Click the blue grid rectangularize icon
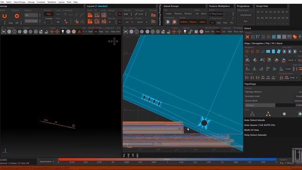This screenshot has width=302, height=170. point(268,51)
